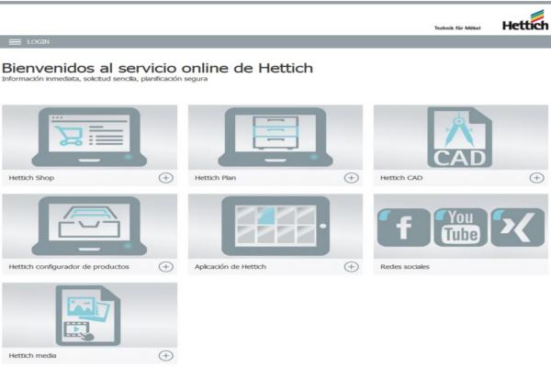Viewport: 551px width, 367px height.
Task: Expand the Hettich Plan plus button
Action: click(351, 178)
